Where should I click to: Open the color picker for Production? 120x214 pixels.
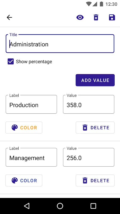click(x=24, y=128)
